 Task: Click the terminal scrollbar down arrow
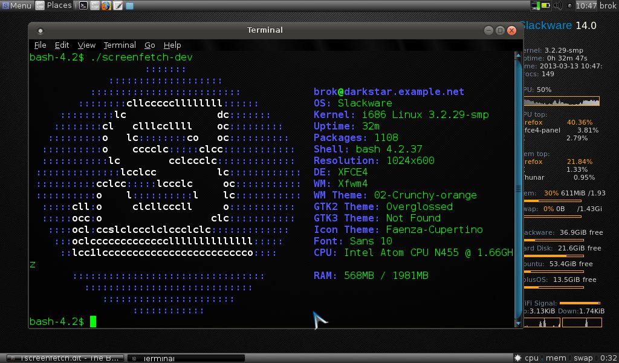pos(518,323)
